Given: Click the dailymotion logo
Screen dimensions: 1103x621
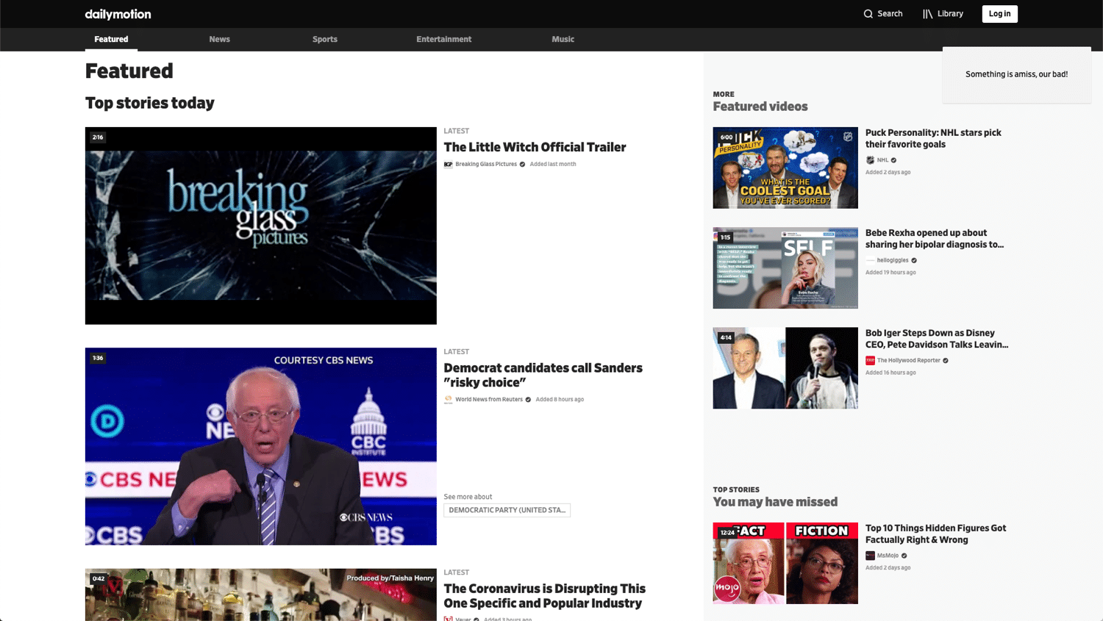Looking at the screenshot, I should point(118,13).
